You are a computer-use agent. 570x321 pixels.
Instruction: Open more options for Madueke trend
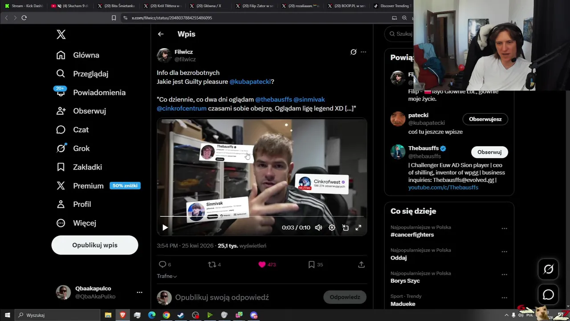(x=504, y=298)
